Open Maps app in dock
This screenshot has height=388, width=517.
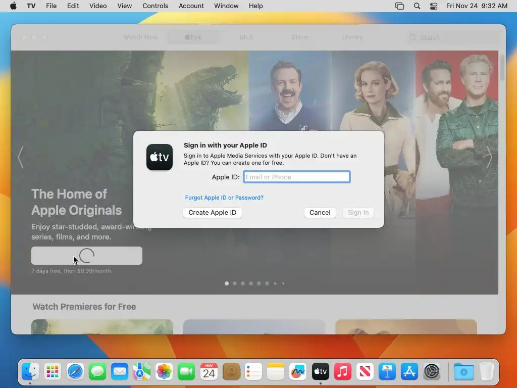pyautogui.click(x=142, y=371)
